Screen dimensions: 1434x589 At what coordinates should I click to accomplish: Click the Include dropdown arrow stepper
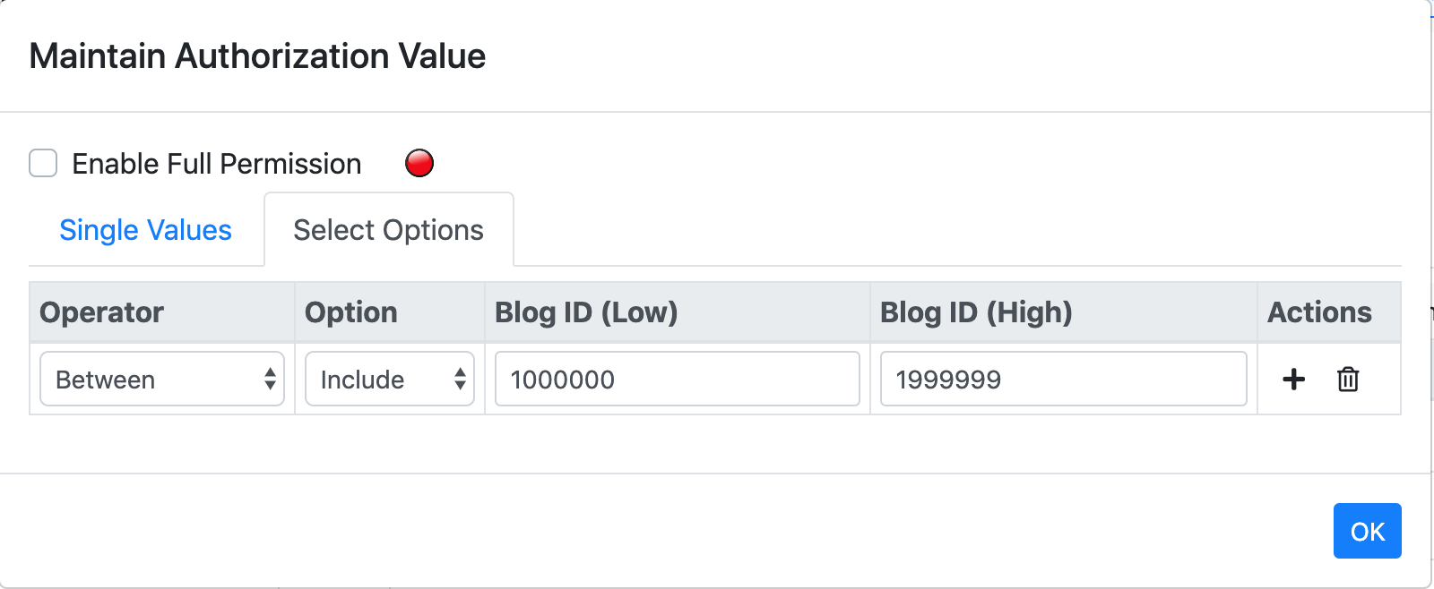click(460, 379)
